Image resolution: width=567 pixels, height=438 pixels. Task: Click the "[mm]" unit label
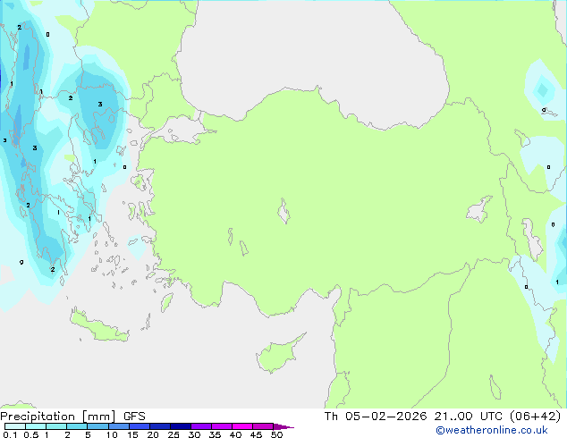pyautogui.click(x=99, y=417)
